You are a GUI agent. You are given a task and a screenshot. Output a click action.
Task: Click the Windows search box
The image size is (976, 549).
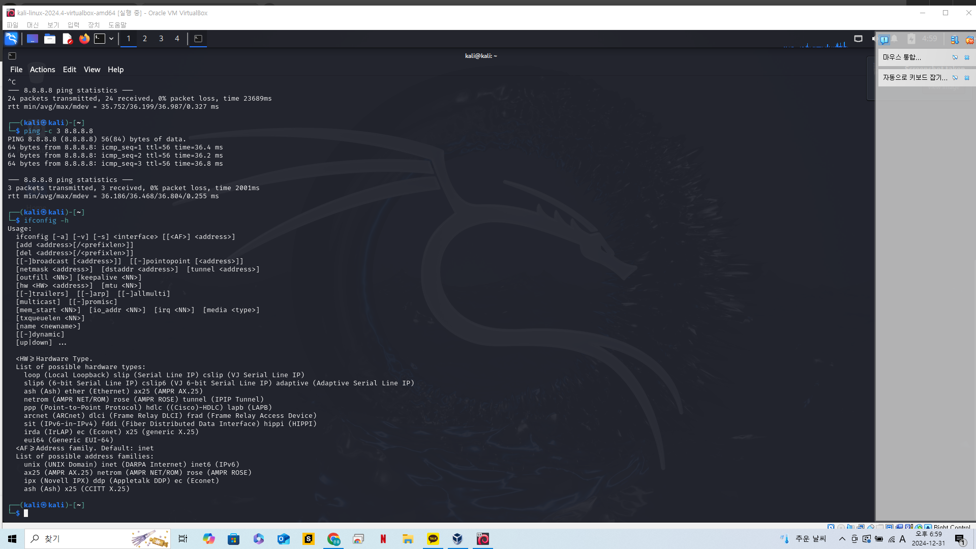pyautogui.click(x=76, y=539)
